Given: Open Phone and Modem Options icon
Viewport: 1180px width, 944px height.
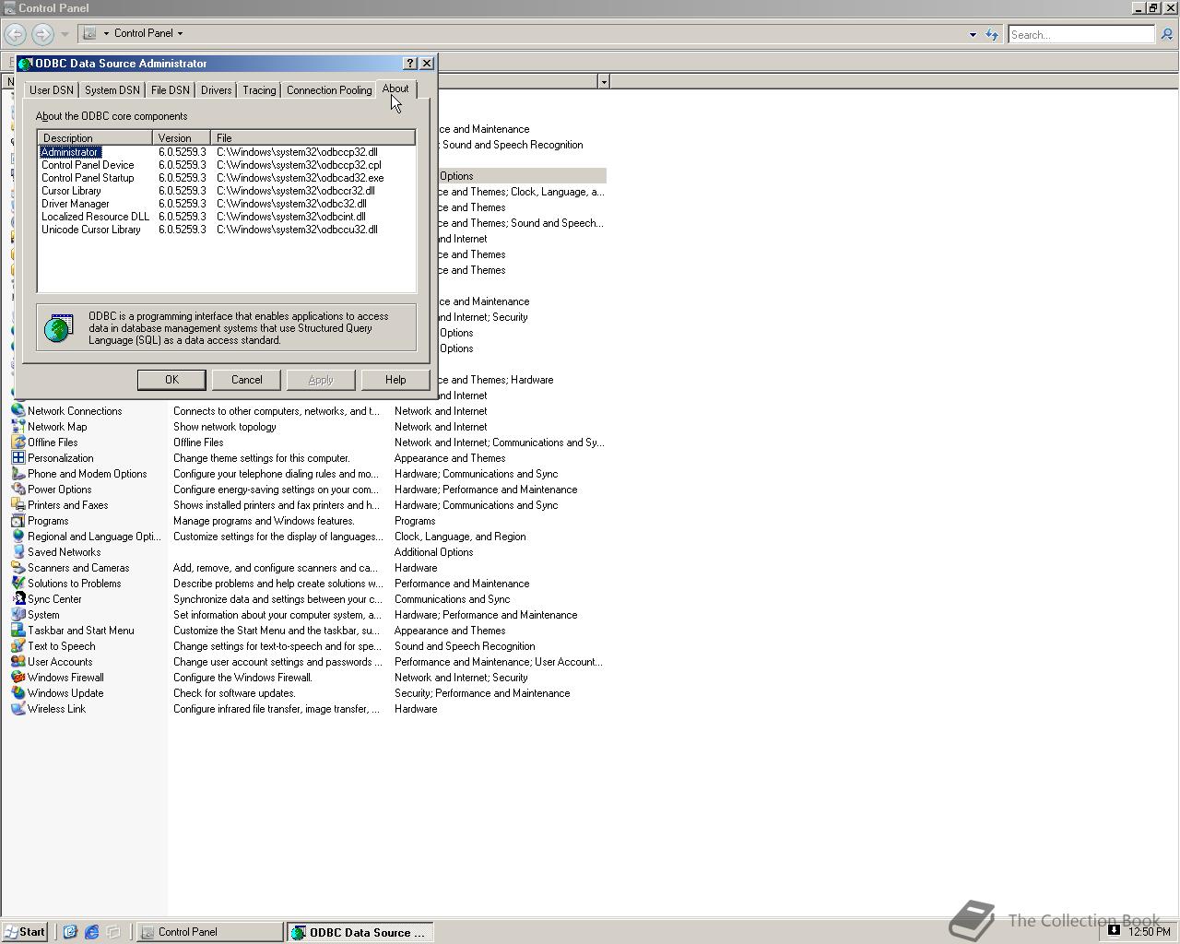Looking at the screenshot, I should click(x=18, y=474).
